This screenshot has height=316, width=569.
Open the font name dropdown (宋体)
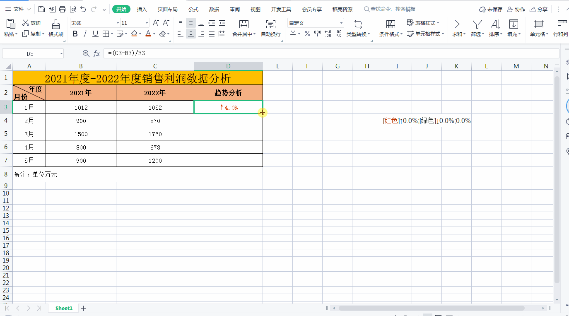118,23
